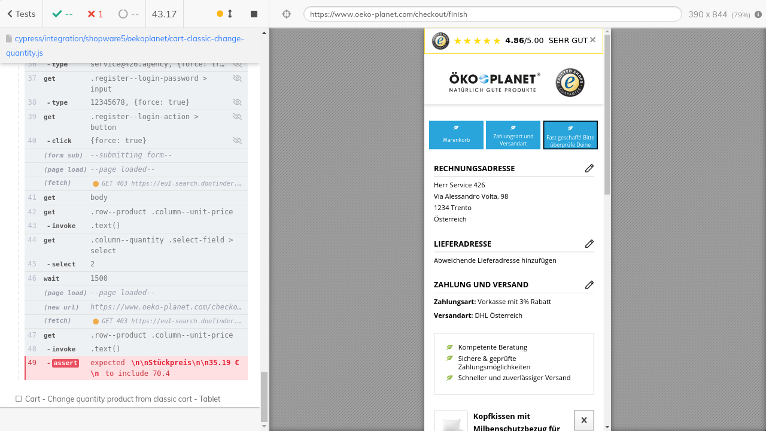Edit the Lieferadresse with pencil icon
The height and width of the screenshot is (431, 766).
[589, 244]
